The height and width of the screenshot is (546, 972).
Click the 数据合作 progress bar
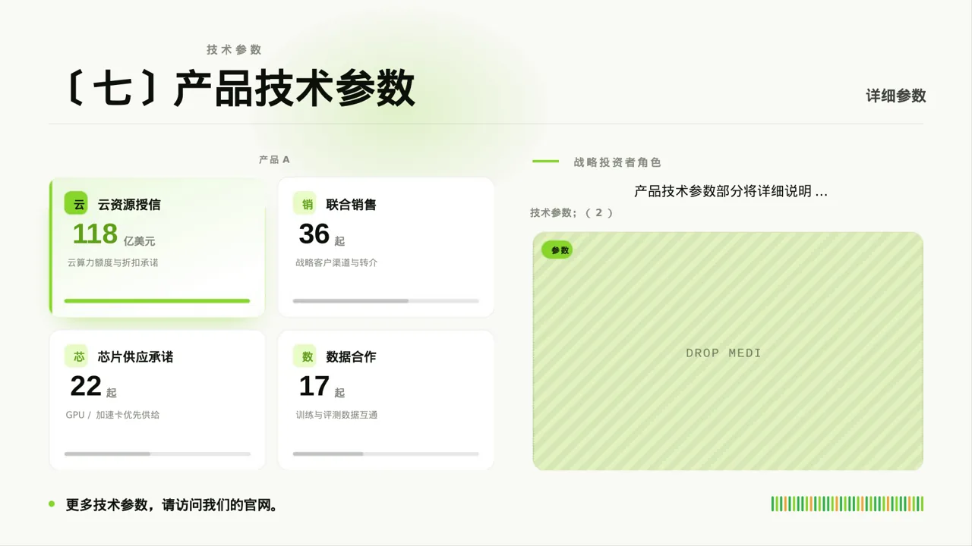coord(386,454)
